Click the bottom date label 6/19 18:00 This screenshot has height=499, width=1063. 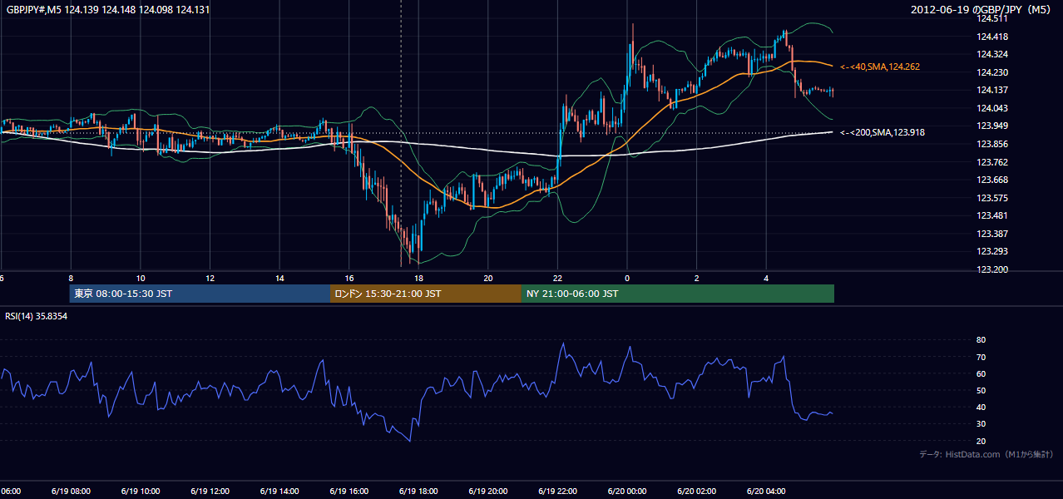[x=418, y=492]
